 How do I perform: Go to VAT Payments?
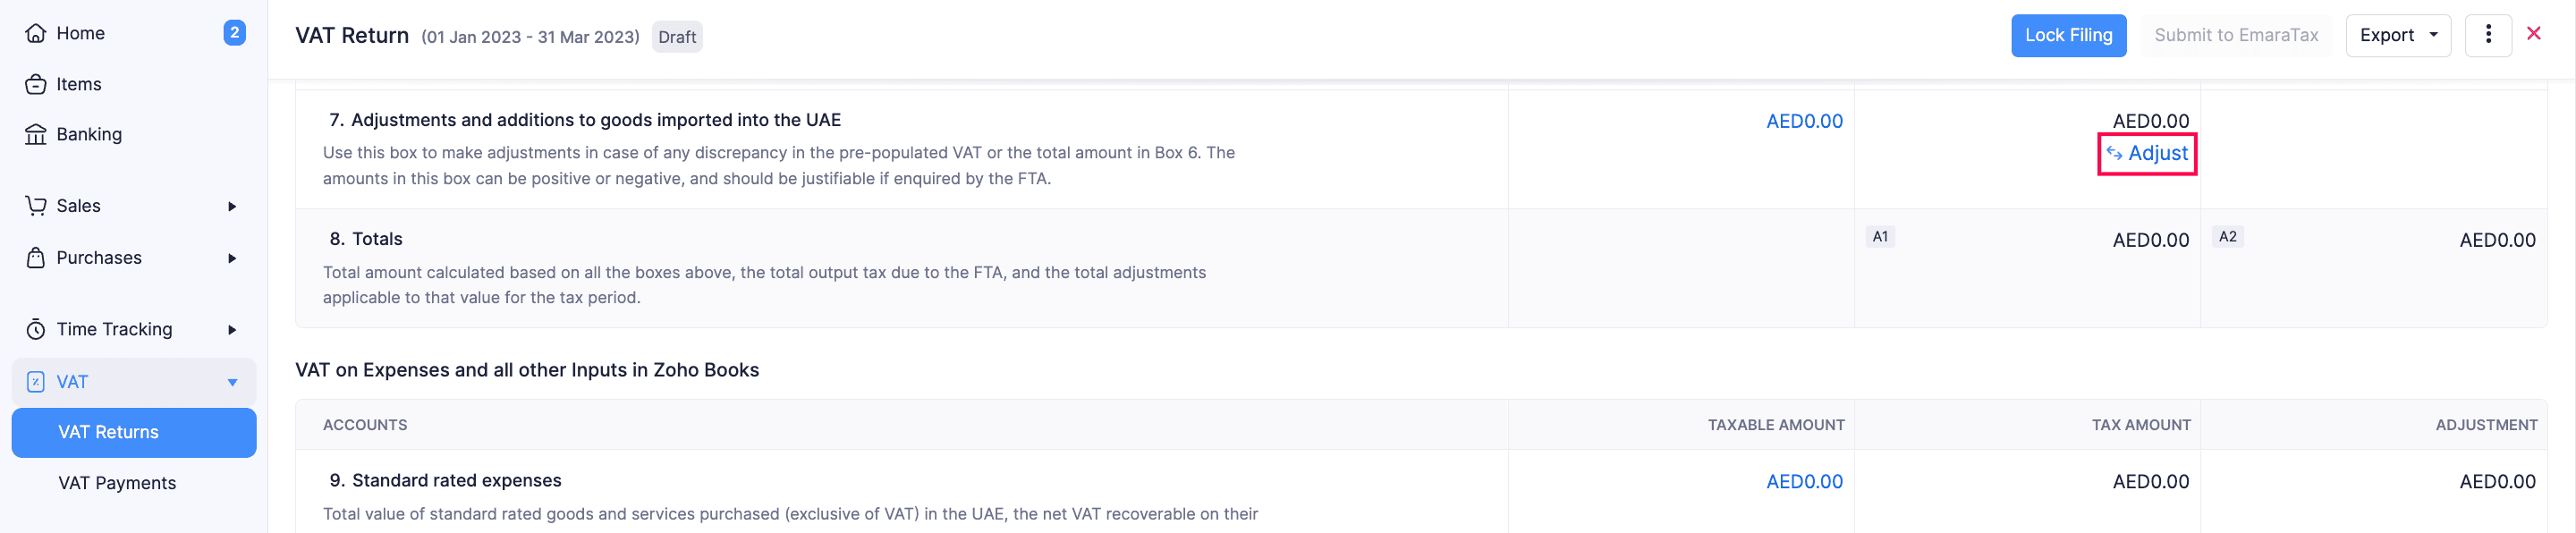[x=117, y=483]
